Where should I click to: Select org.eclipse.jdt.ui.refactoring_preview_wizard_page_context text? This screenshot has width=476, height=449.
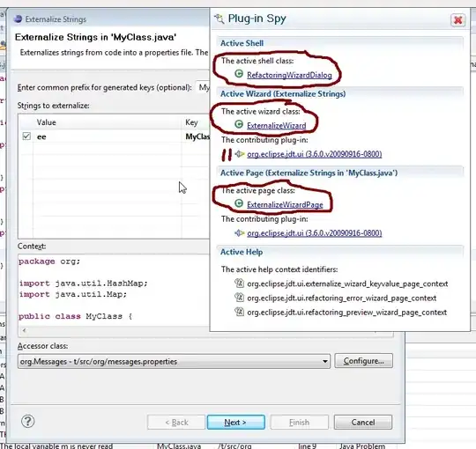[346, 313]
